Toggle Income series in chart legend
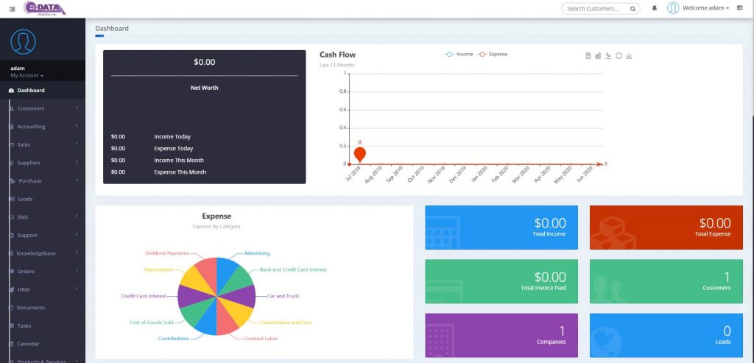 click(x=459, y=54)
